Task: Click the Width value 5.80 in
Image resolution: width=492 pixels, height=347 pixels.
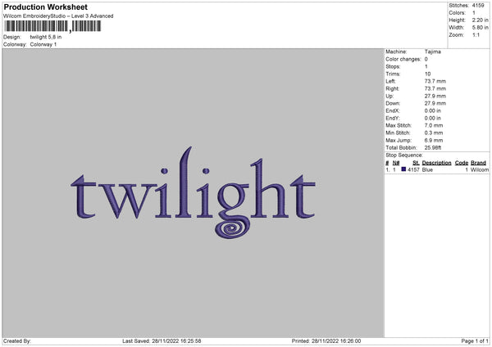Action: pos(481,28)
